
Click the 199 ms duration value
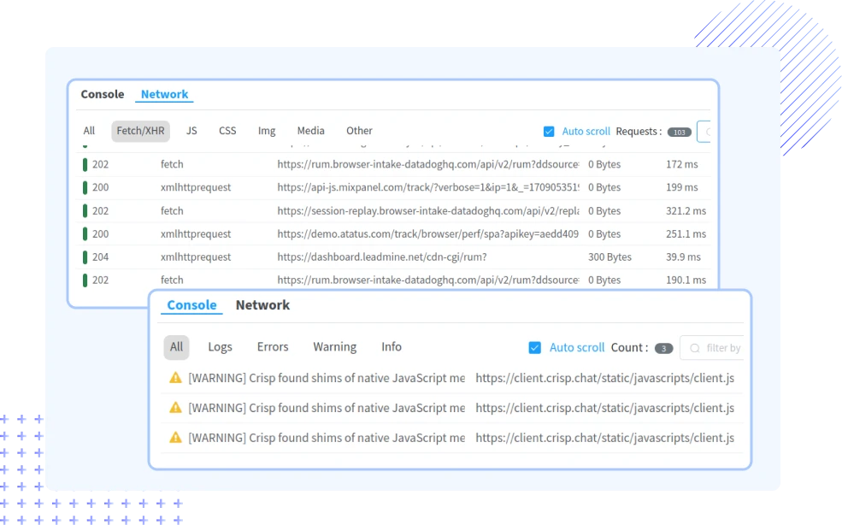(682, 187)
